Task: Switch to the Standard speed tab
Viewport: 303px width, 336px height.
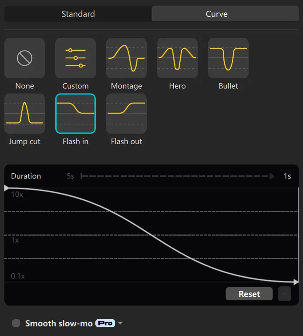Action: [78, 14]
